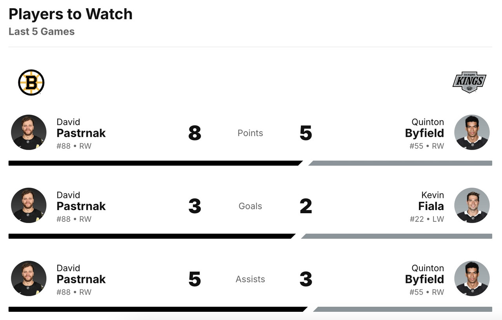Click the Players to Watch heading
The image size is (502, 320).
click(71, 14)
